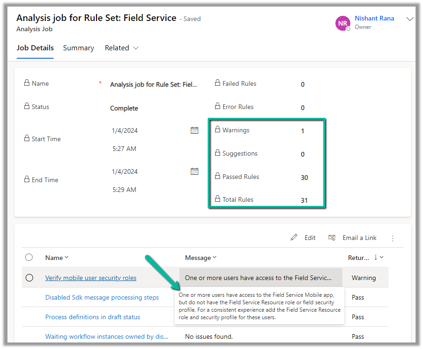Click the Email a Link envelope icon
423x349 pixels.
pyautogui.click(x=332, y=238)
